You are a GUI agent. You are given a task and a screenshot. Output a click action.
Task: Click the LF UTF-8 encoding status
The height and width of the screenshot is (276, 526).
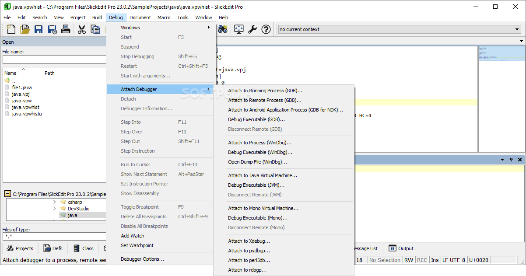pyautogui.click(x=454, y=260)
